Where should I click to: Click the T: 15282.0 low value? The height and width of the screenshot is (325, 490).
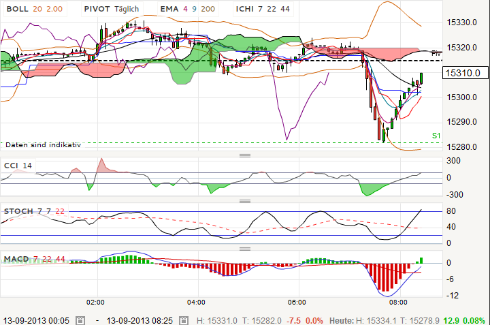coord(262,321)
